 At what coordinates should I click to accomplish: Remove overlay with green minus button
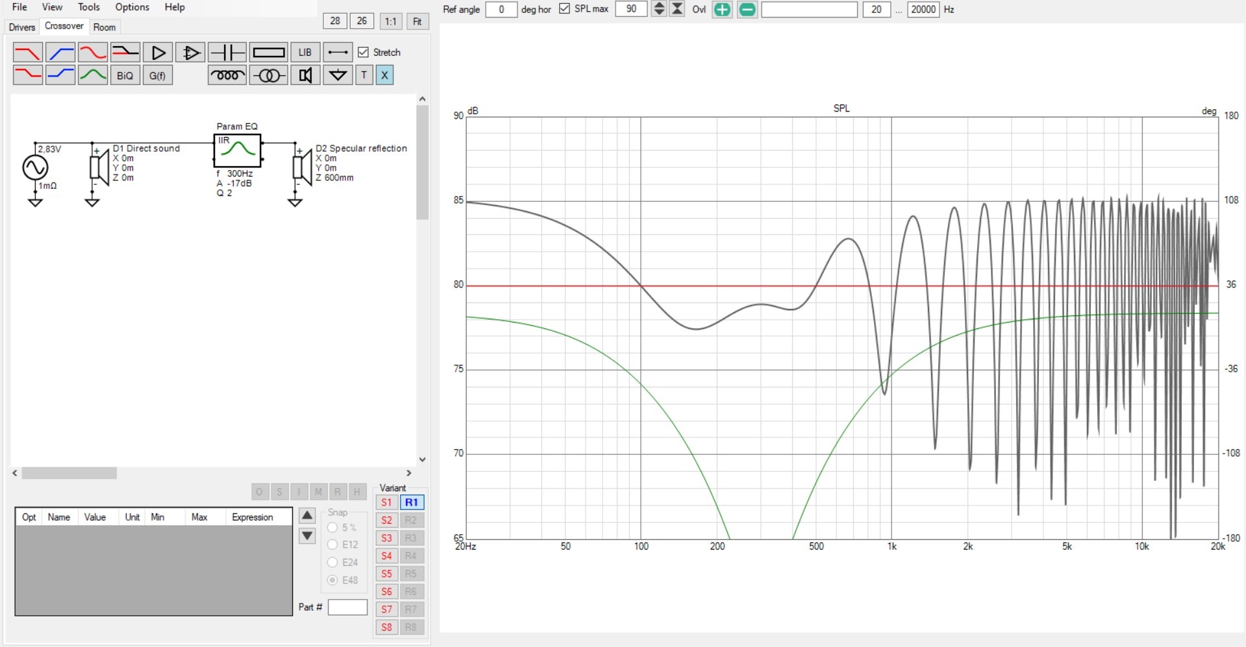tap(747, 9)
